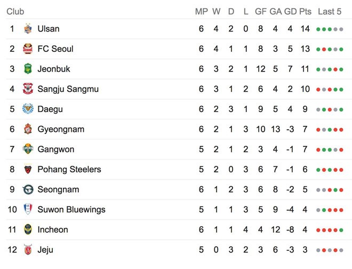The width and height of the screenshot is (352, 269).
Task: Click the FC Seoul club crest
Action: click(28, 49)
